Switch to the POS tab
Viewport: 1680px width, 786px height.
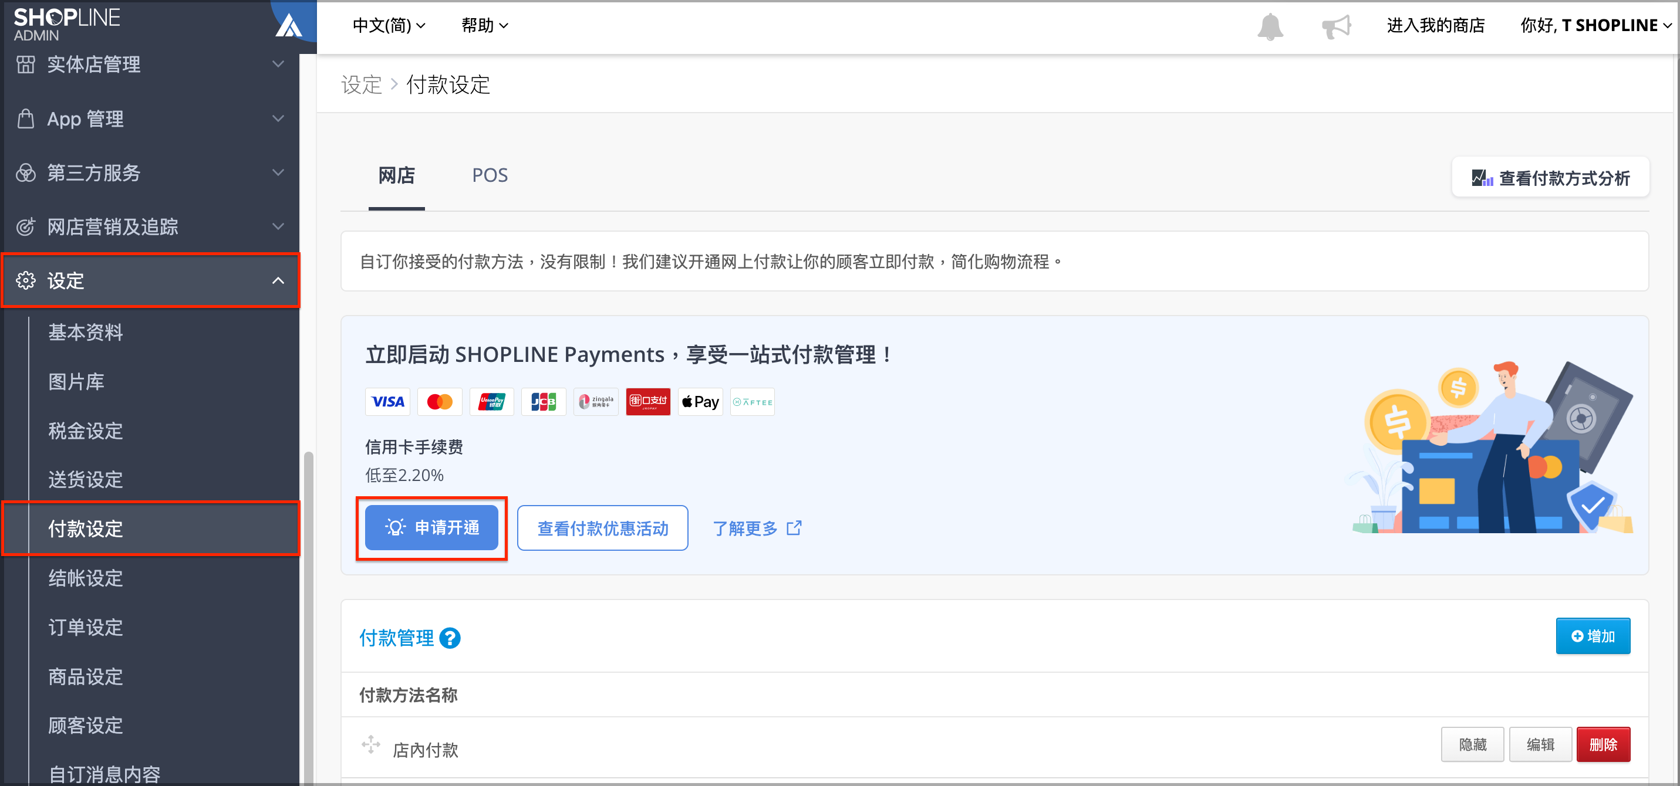click(x=490, y=176)
